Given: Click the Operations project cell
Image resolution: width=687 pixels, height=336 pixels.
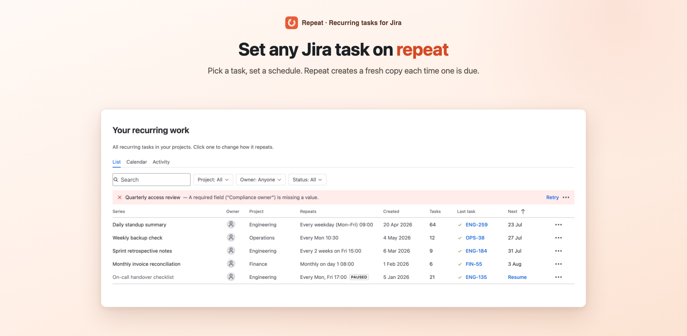Looking at the screenshot, I should (x=262, y=238).
